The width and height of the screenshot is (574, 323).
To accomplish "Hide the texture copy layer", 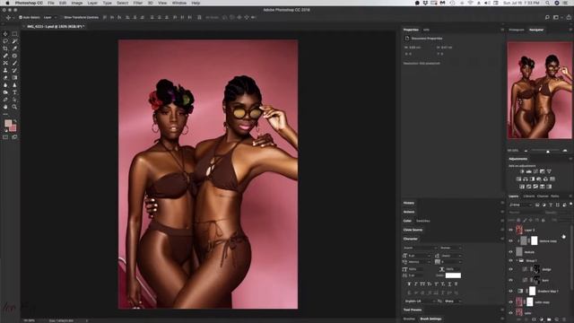I will [511, 241].
